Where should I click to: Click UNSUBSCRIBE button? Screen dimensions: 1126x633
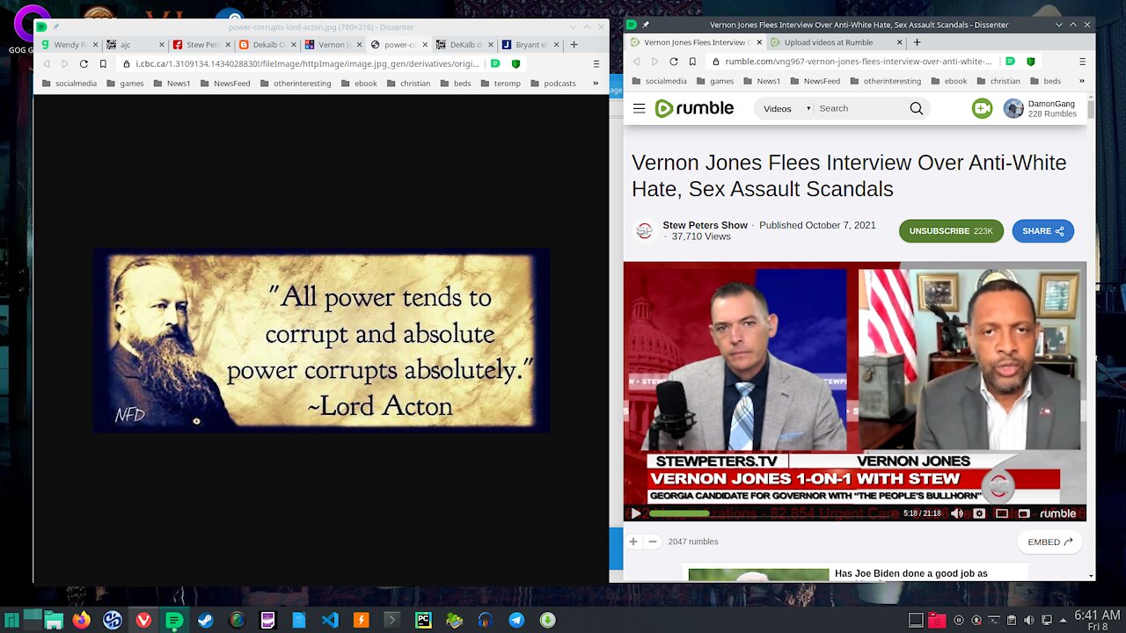pyautogui.click(x=951, y=231)
